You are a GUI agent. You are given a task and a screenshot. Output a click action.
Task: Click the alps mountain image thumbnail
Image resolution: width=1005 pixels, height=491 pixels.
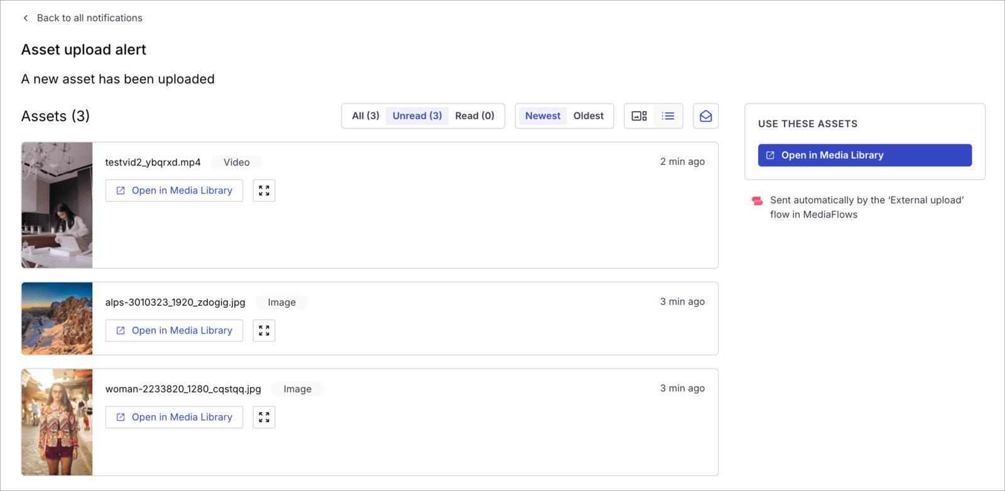[x=57, y=319]
